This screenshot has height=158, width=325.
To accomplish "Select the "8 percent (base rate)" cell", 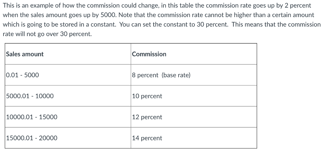I will point(194,75).
